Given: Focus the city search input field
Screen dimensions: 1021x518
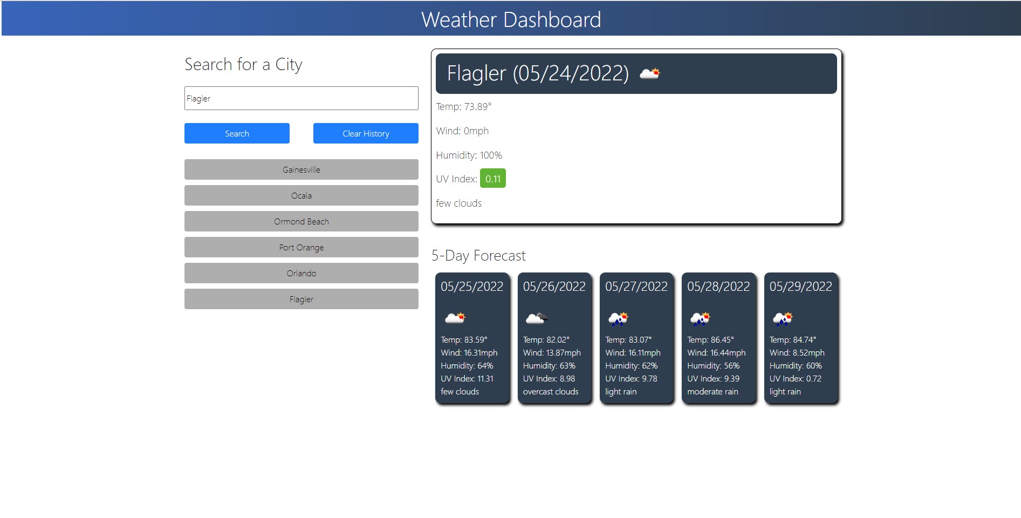Looking at the screenshot, I should point(301,98).
